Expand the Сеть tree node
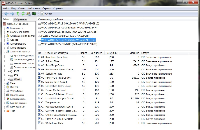 tap(4, 83)
